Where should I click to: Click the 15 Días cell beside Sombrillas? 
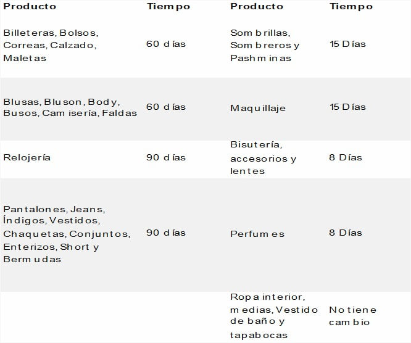[347, 44]
